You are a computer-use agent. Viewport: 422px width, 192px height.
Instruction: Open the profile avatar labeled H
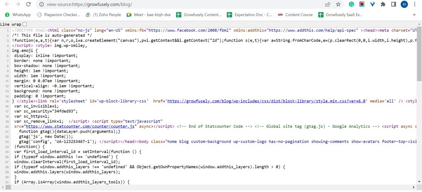pos(404,4)
